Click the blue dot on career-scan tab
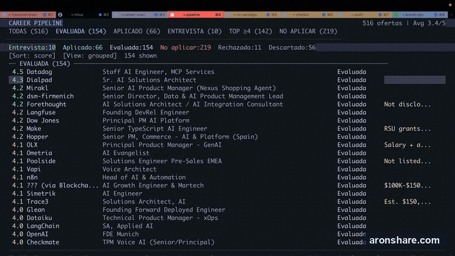Image resolution: width=455 pixels, height=256 pixels. pos(156,15)
